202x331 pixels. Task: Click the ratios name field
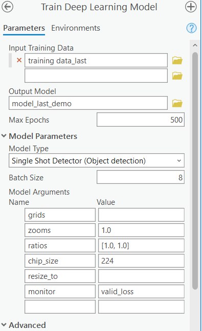pos(60,246)
